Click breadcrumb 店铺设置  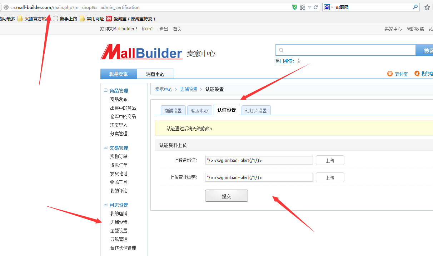189,89
